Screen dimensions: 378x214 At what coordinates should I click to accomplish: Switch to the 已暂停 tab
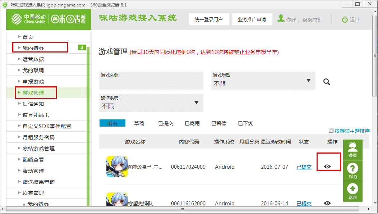pyautogui.click(x=219, y=123)
